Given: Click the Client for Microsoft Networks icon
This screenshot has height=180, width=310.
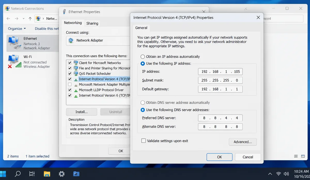Looking at the screenshot, I should click(x=76, y=63).
